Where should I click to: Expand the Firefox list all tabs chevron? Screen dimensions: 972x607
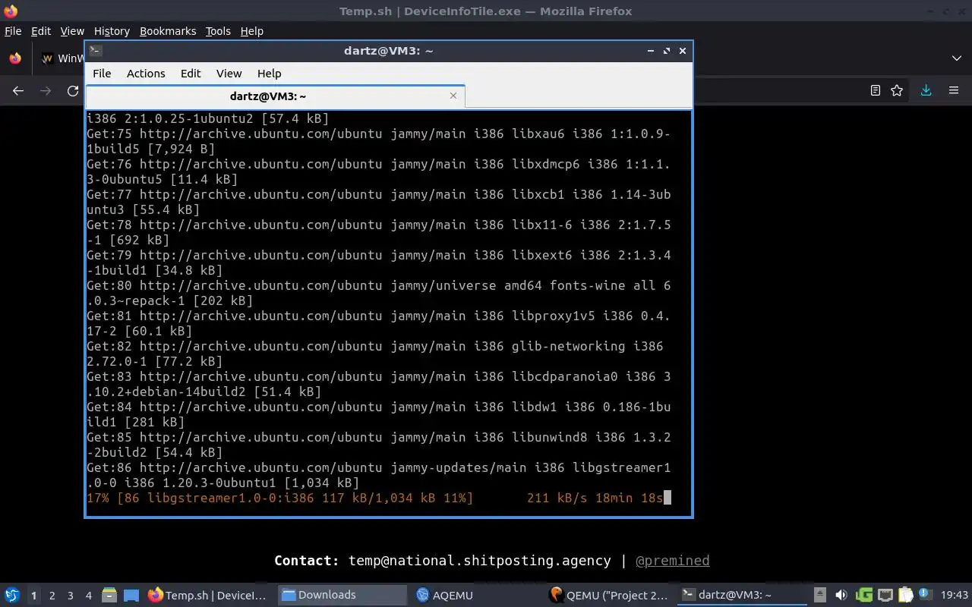[x=956, y=58]
